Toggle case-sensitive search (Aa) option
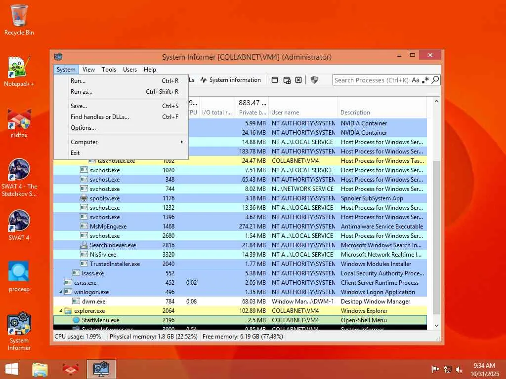 point(415,80)
